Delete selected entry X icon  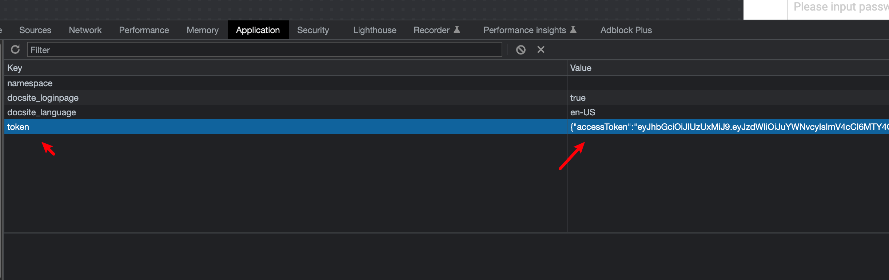[541, 49]
